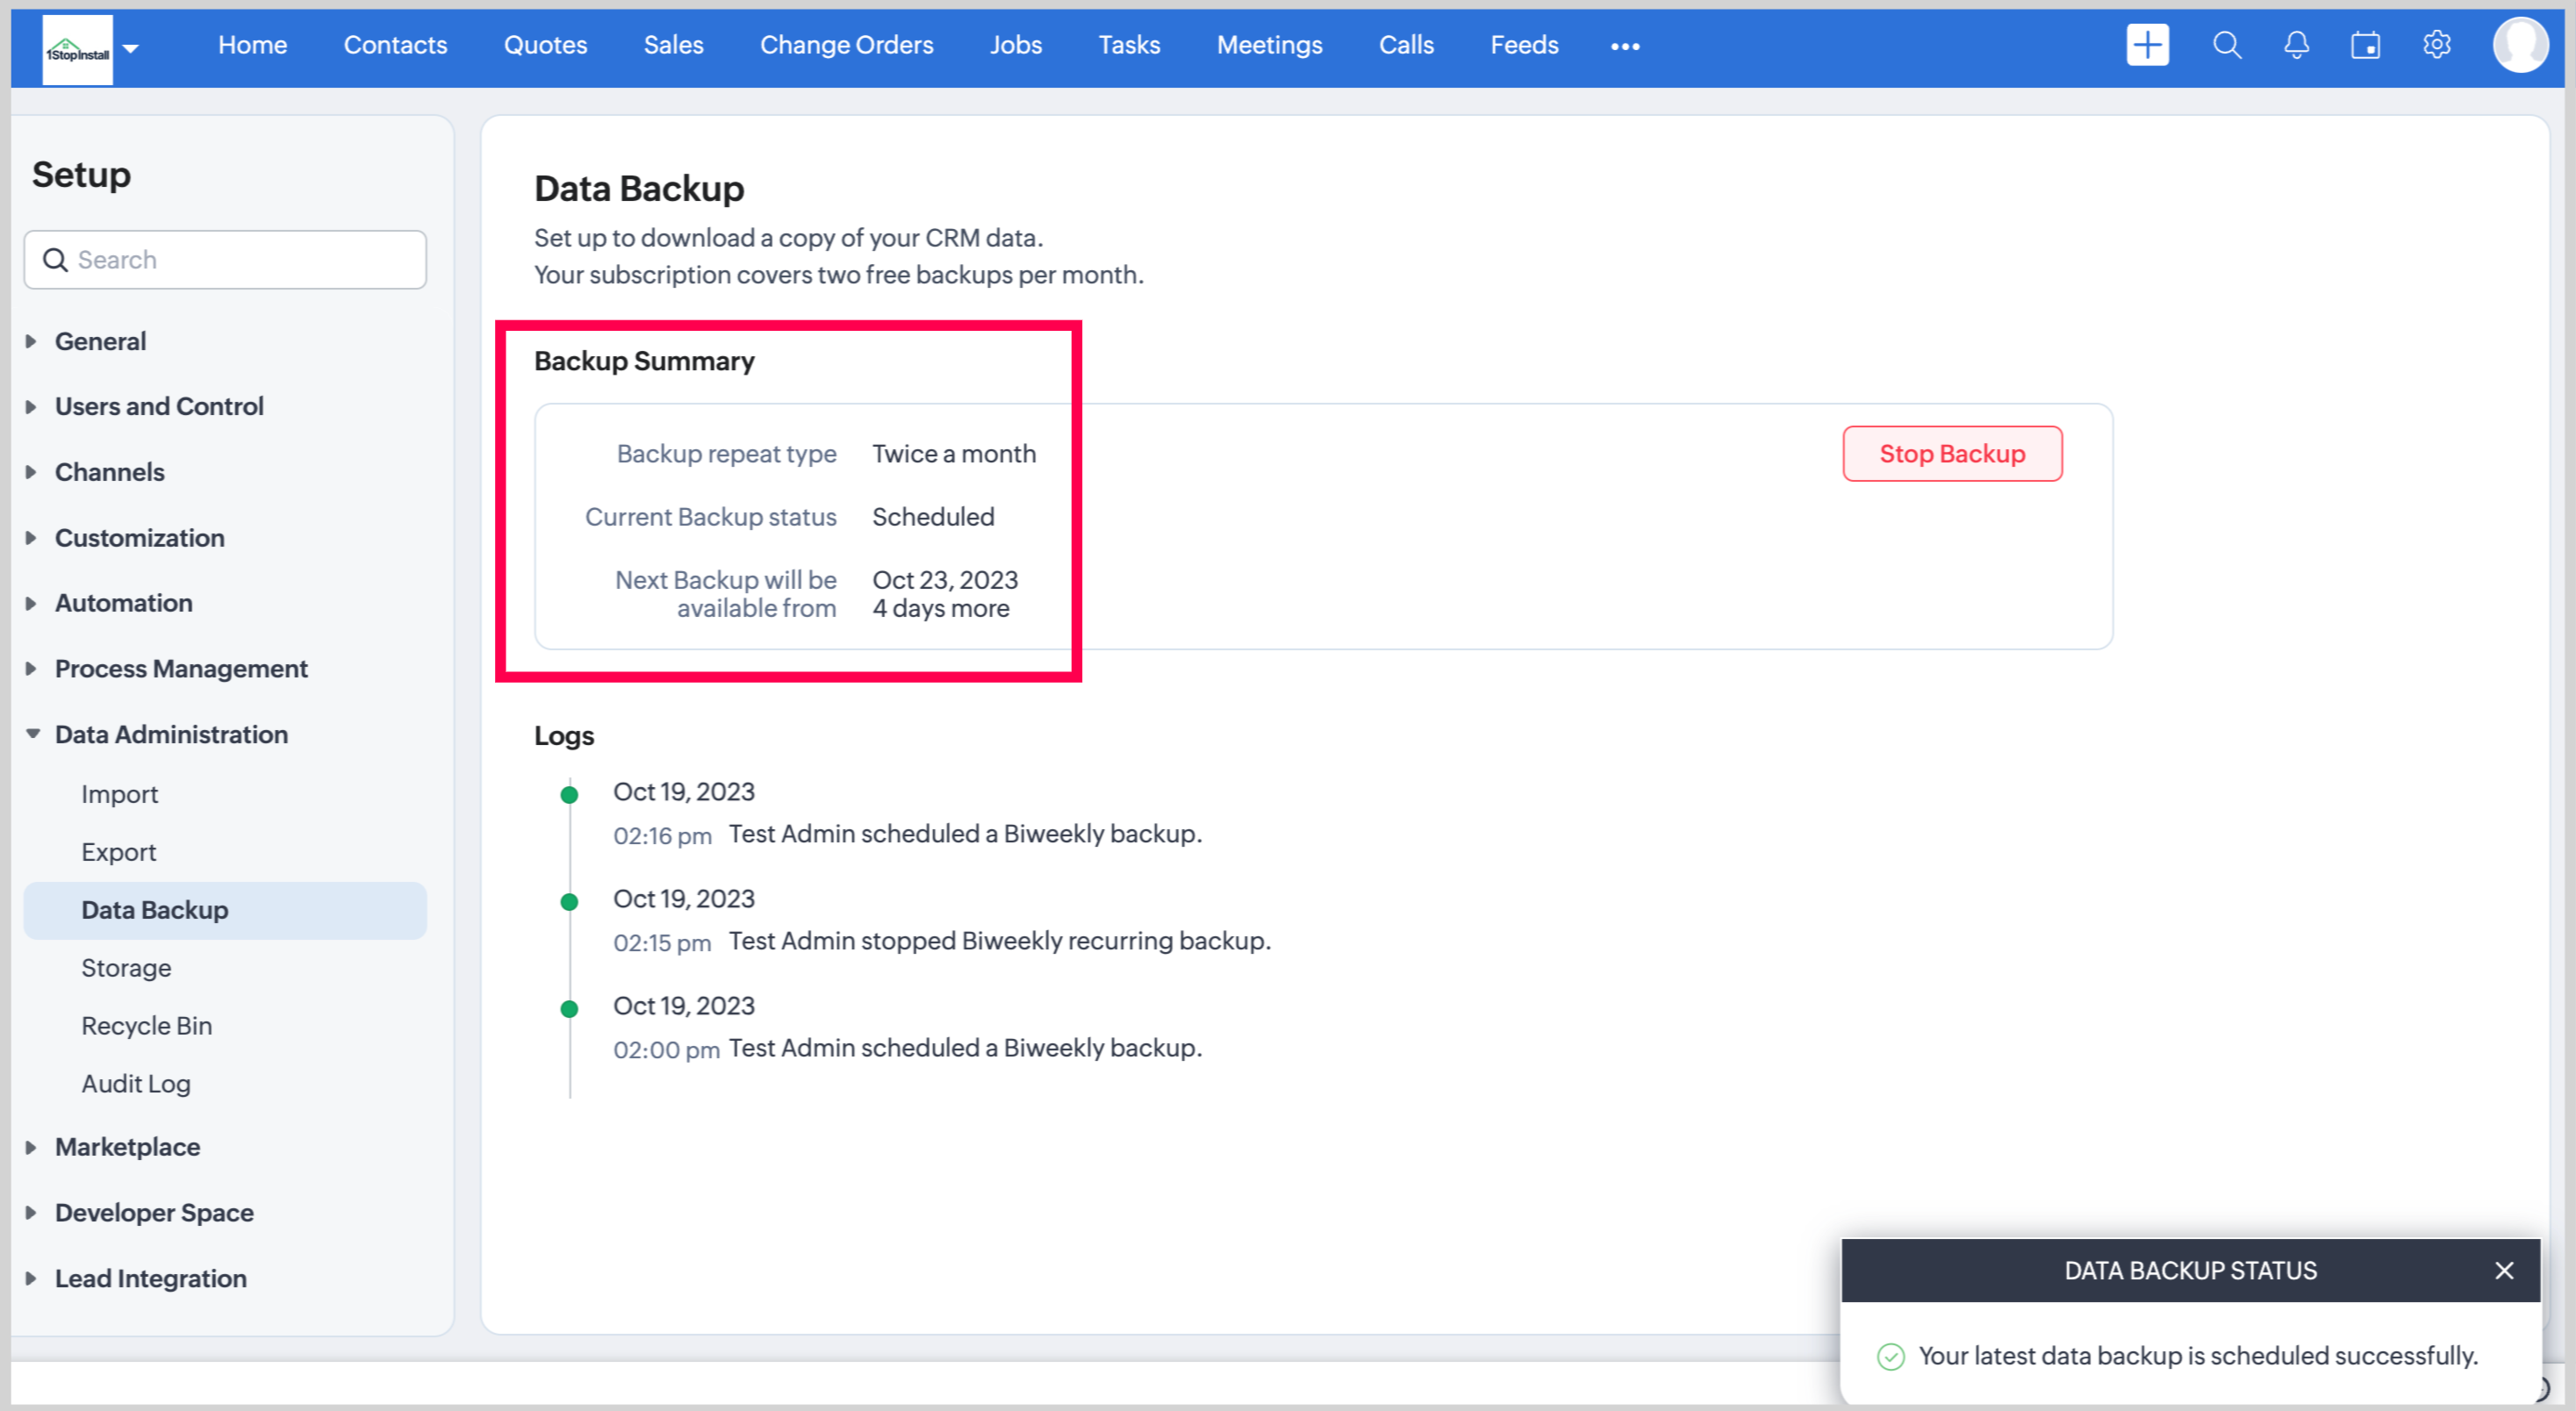Open the dropdown arrow beside the logo

[131, 48]
